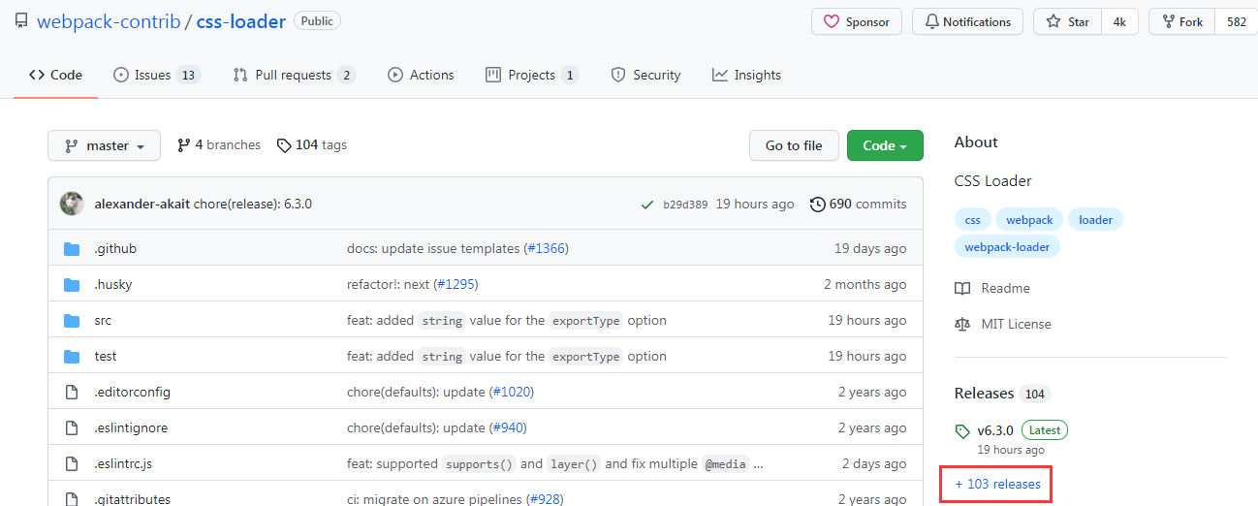Click the .husky folder icon
1258x506 pixels.
tap(71, 285)
